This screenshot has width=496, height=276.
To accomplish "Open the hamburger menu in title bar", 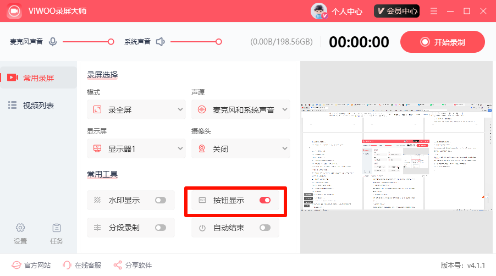I will (434, 11).
